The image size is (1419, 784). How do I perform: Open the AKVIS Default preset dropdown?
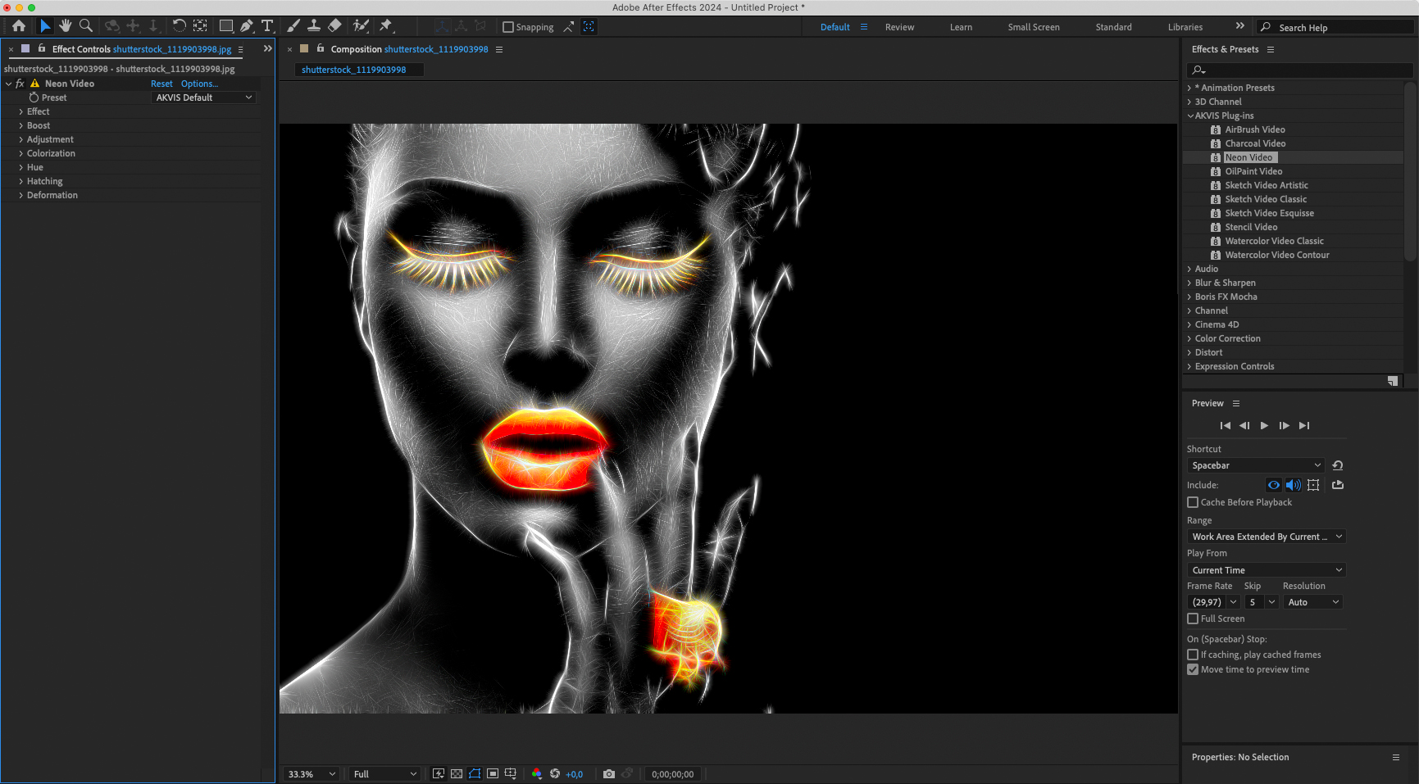pos(203,97)
